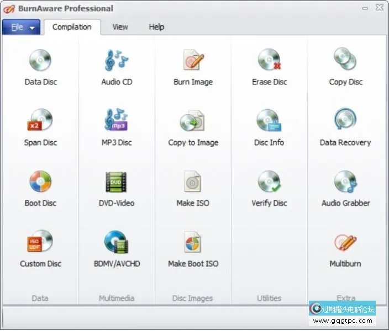Open the BDMV/AVCHD project
This screenshot has width=389, height=331.
117,249
